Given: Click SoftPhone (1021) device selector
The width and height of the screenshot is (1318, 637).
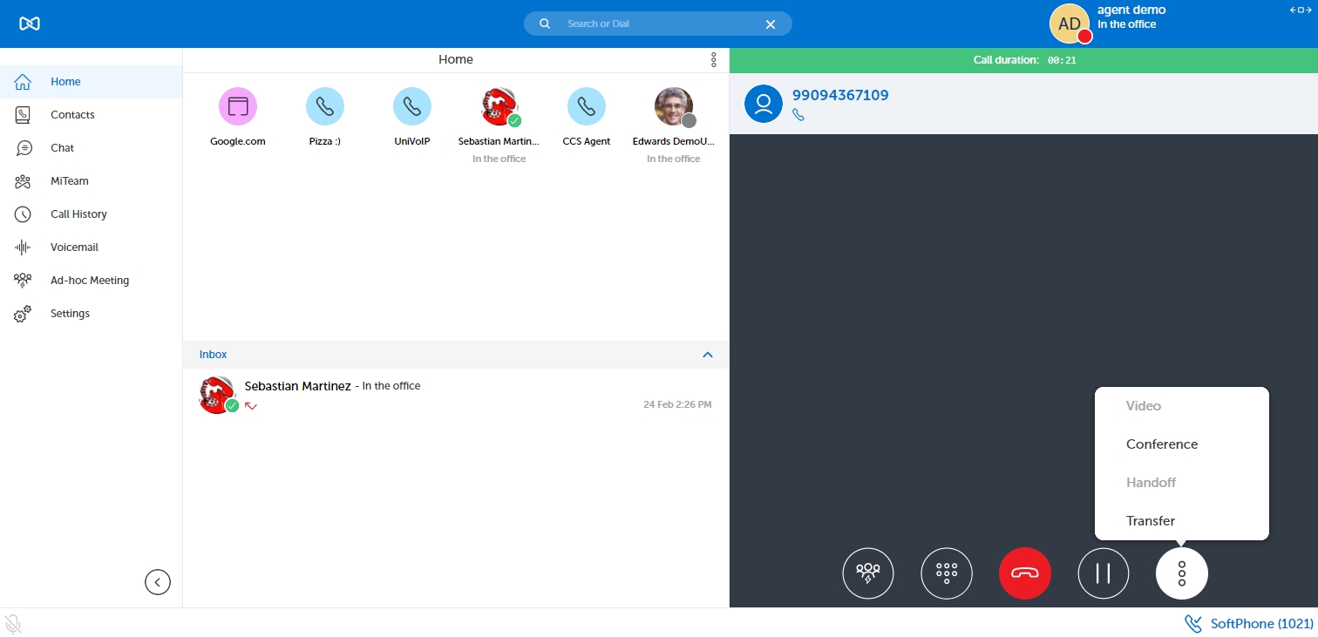Looking at the screenshot, I should click(1249, 624).
